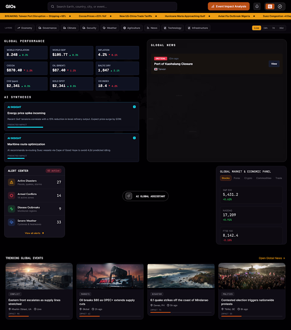Viewport: 291px width, 330px height.
Task: Click the arrow icon beside View all alerts
Action: click(x=43, y=233)
